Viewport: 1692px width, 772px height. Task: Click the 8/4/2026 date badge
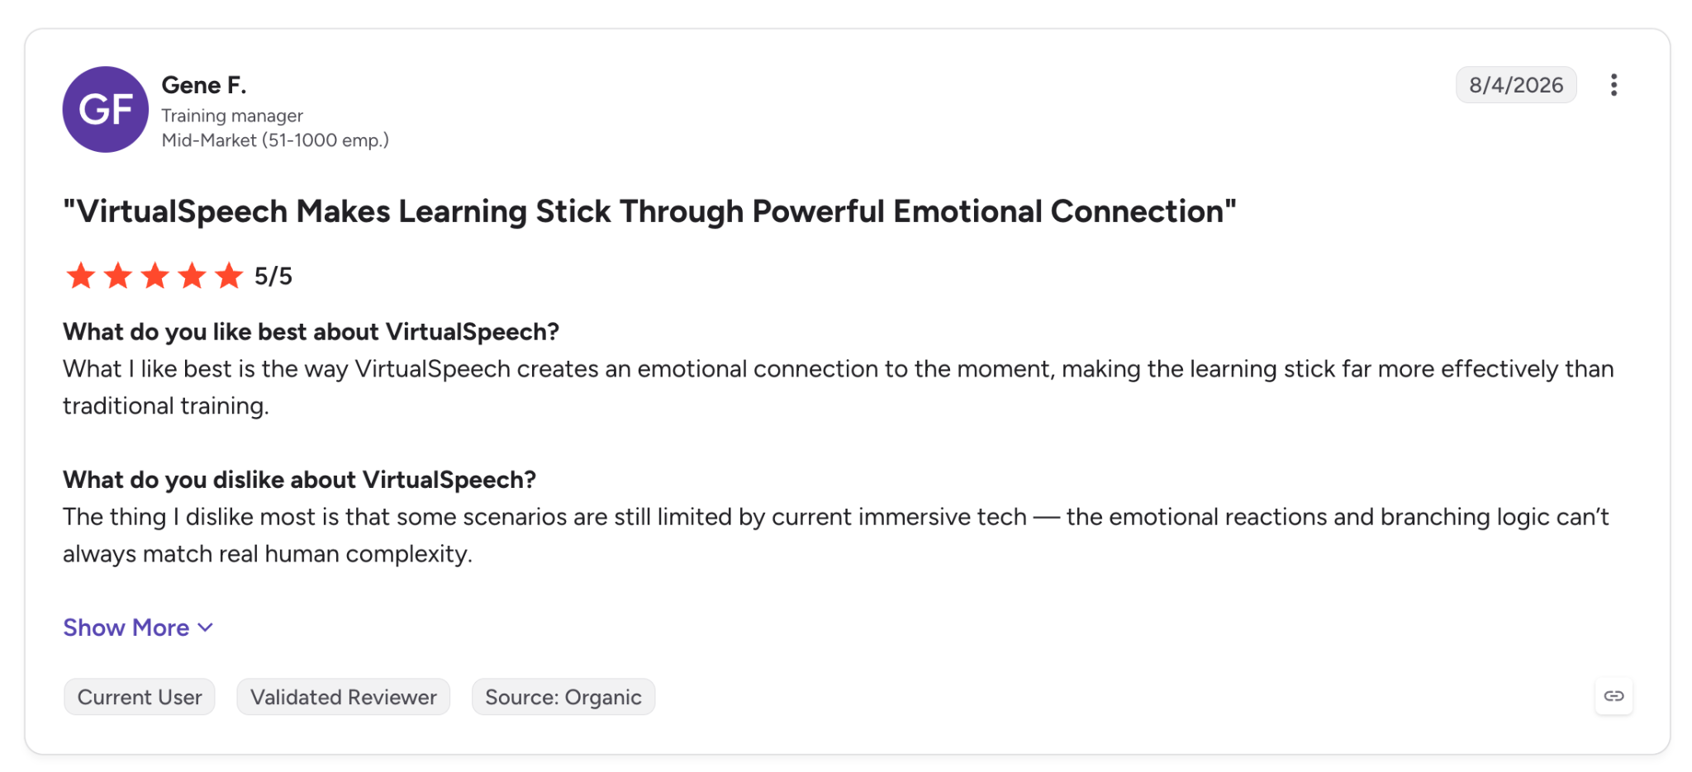pos(1516,85)
